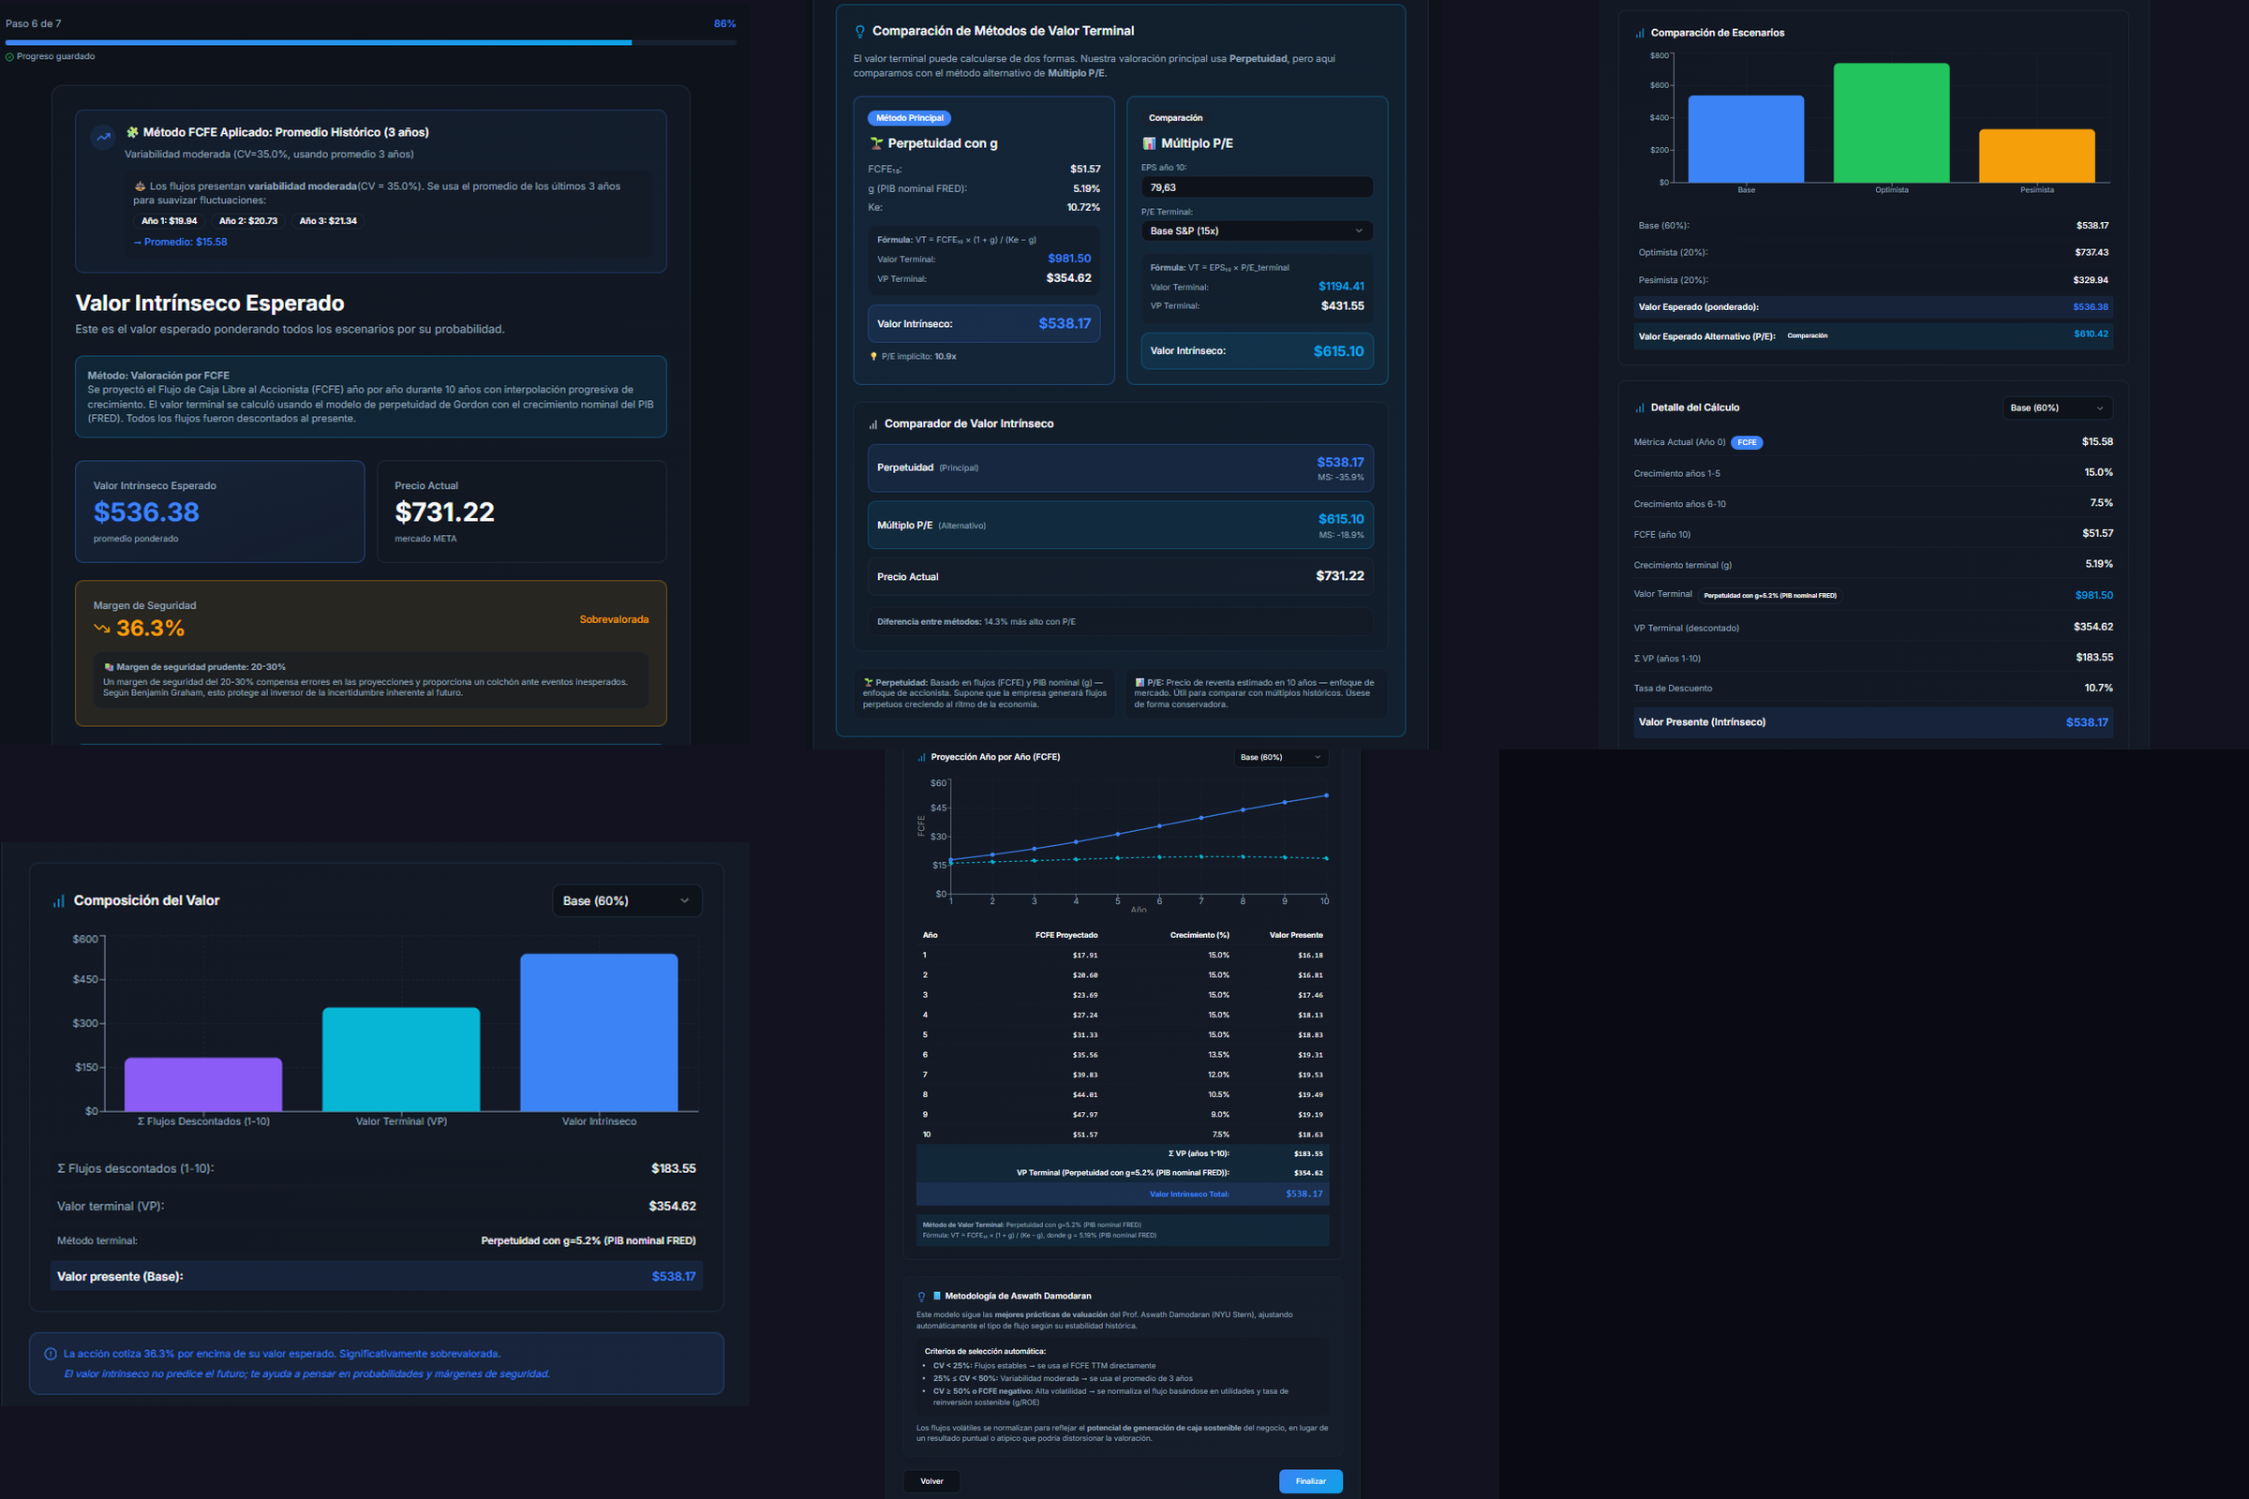Open the P/E Terminal Base S&P (15x) dropdown
The image size is (2249, 1499).
click(1257, 231)
